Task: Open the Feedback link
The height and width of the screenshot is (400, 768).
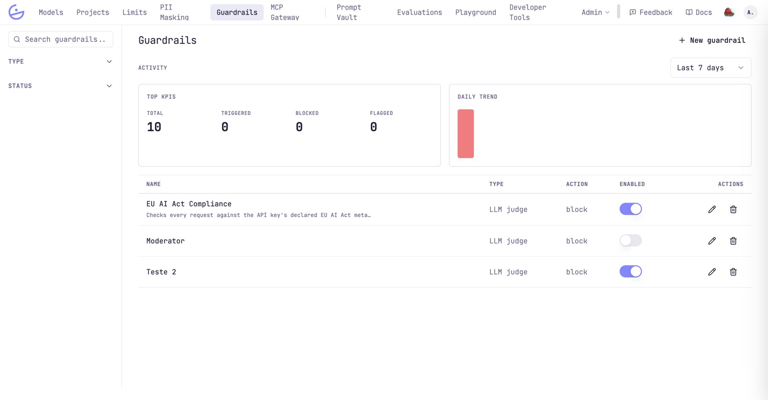Action: [651, 12]
